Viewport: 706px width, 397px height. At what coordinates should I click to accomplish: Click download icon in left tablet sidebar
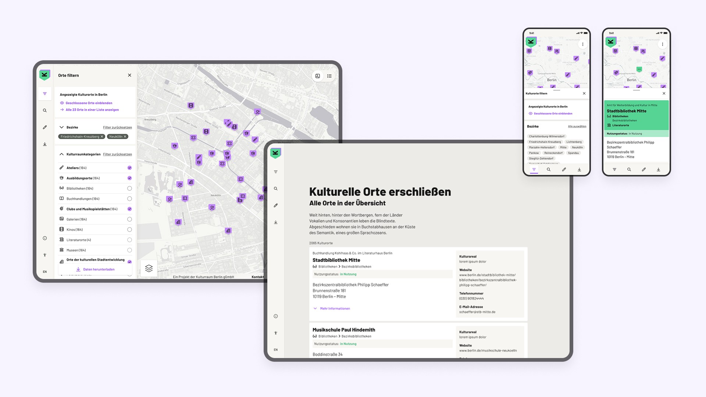tap(45, 144)
